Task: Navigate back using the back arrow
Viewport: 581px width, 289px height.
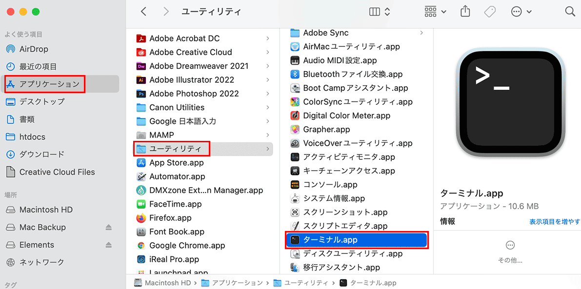Action: coord(143,11)
